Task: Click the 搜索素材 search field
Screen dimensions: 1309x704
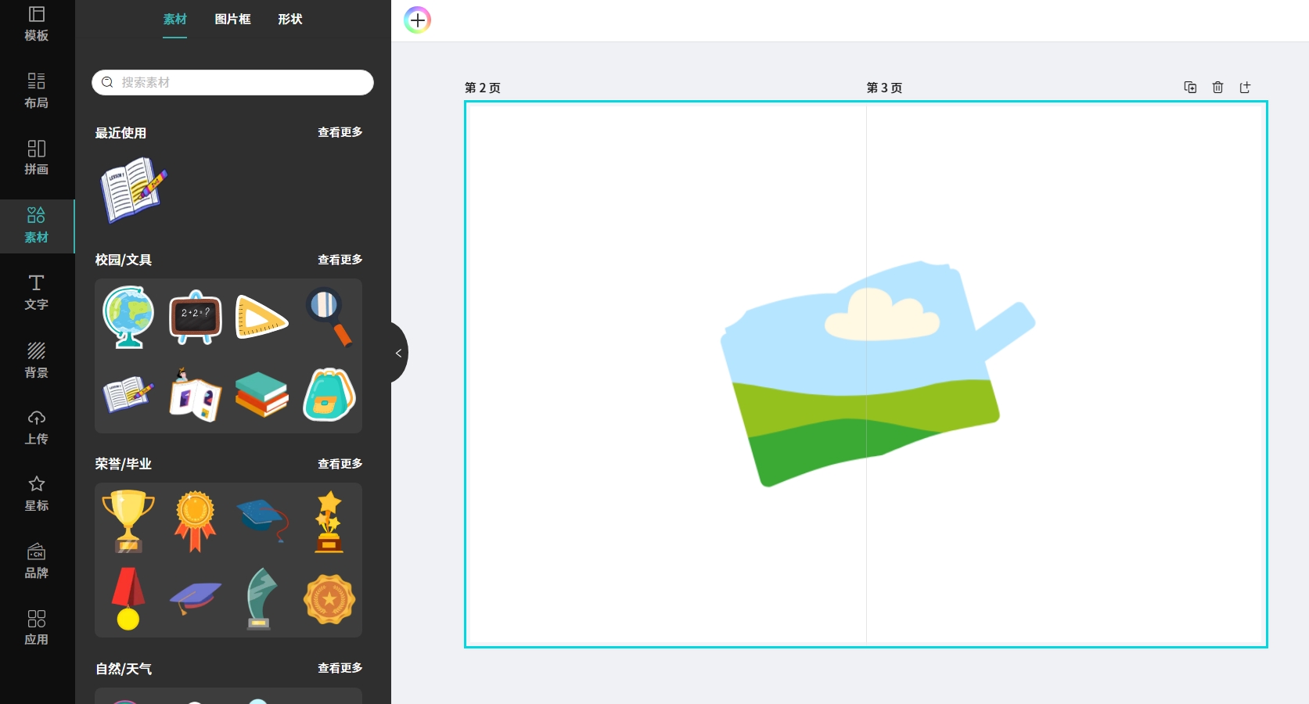Action: 243,82
